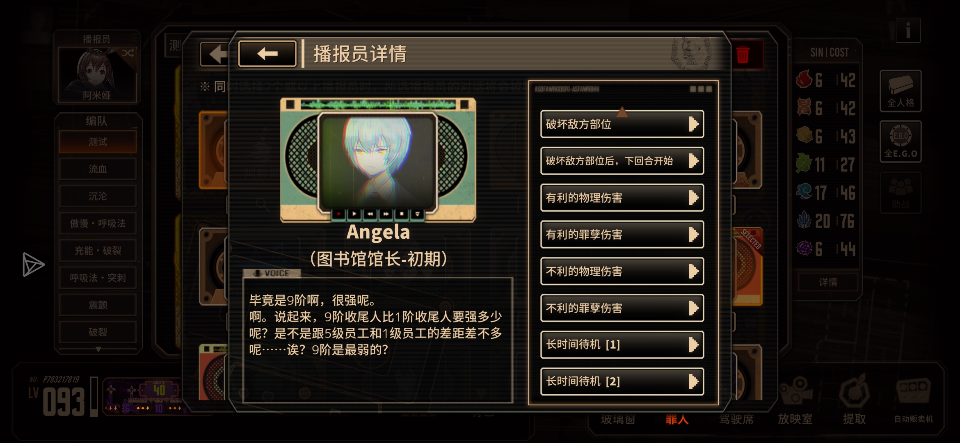The width and height of the screenshot is (960, 443).
Task: Click the paper plane icon at left edge
Action: pos(33,265)
